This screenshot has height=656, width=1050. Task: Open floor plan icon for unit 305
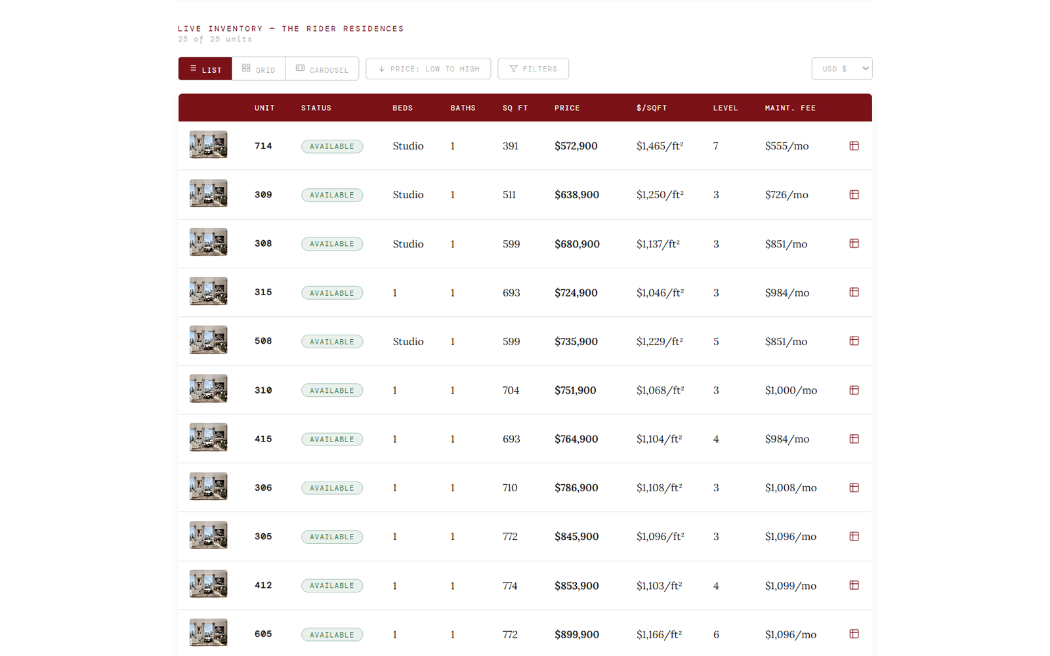[x=854, y=536]
